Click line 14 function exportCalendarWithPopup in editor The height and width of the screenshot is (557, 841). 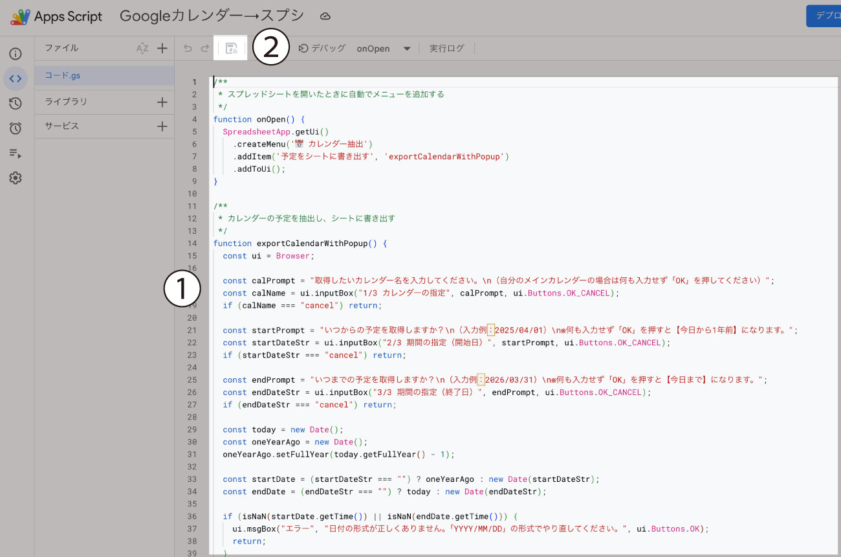tap(300, 244)
